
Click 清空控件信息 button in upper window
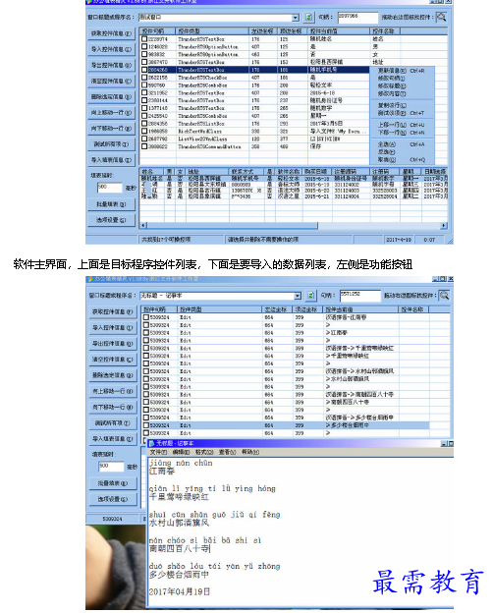click(x=111, y=81)
